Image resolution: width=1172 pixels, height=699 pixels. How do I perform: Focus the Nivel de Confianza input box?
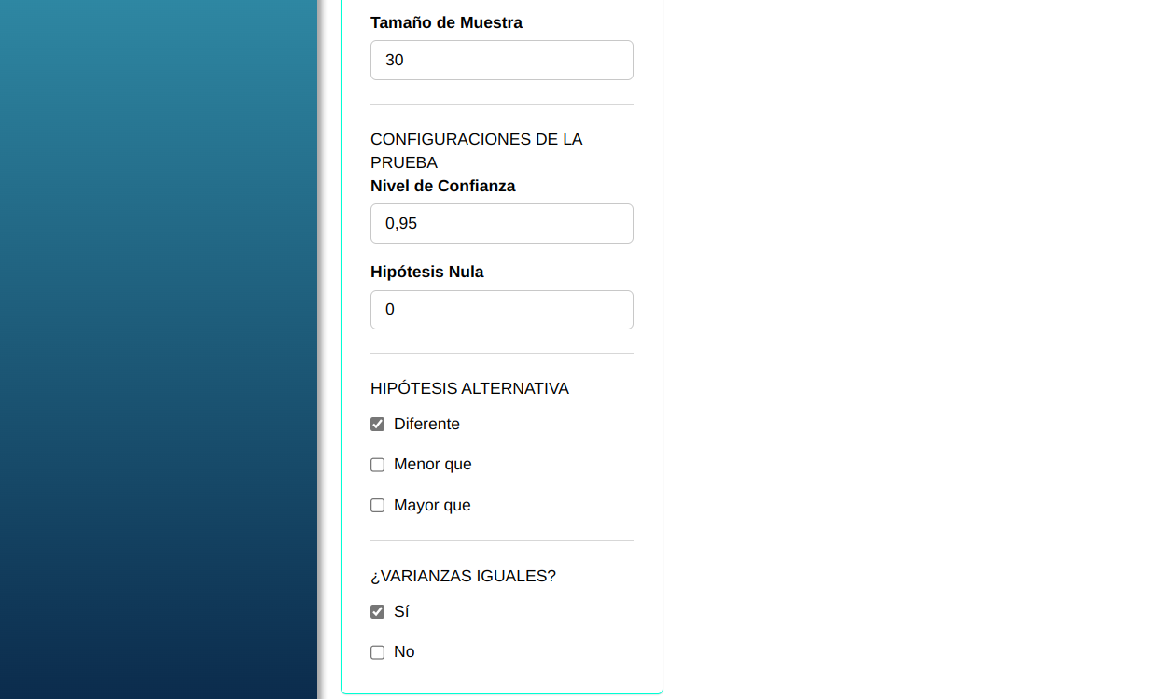click(x=501, y=223)
